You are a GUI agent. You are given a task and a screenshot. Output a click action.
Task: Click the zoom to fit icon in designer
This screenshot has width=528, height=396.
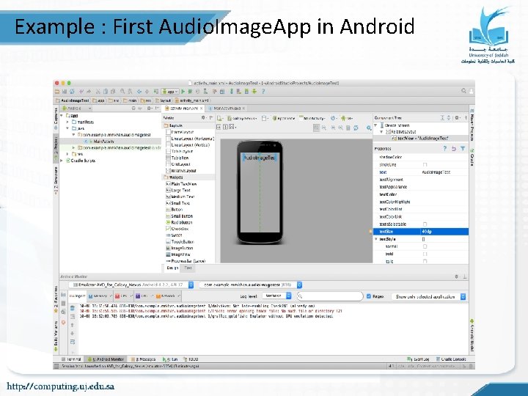coord(316,128)
